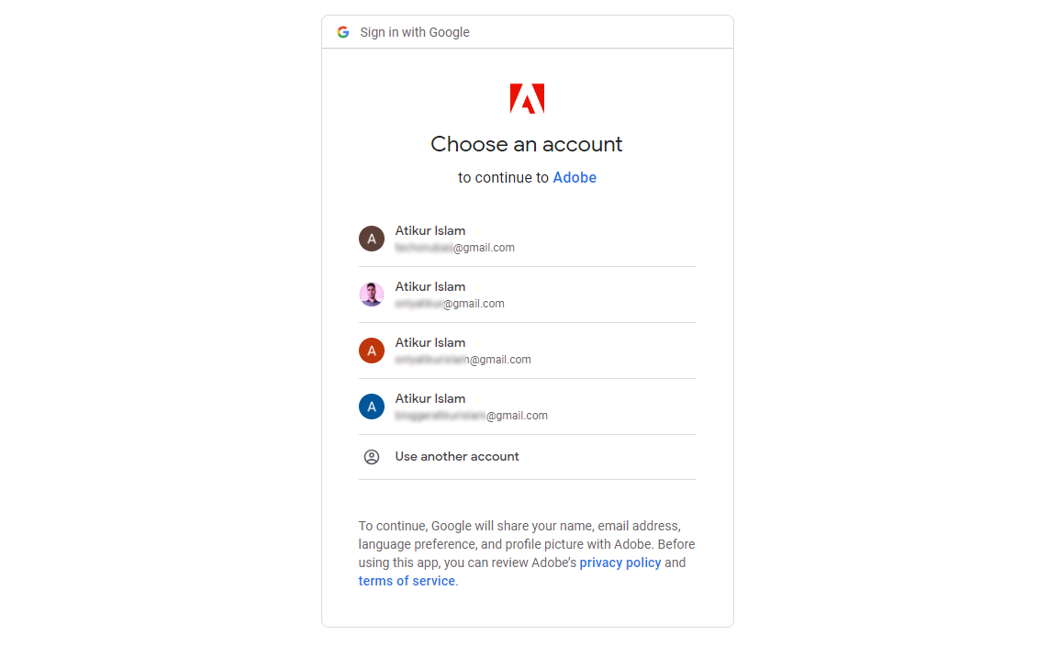Click the email address of the second account
Viewport: 1049px width, 646px height.
click(x=450, y=303)
